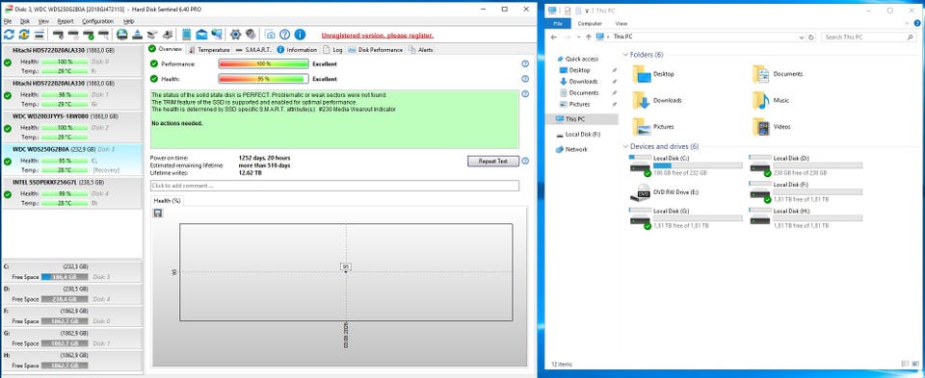Click the Explorer up-one-level arrow
This screenshot has width=925, height=378.
pyautogui.click(x=589, y=37)
